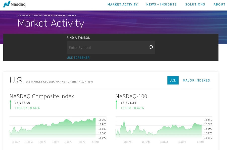227x150 pixels.
Task: Open the Solutions menu
Action: point(195,4)
